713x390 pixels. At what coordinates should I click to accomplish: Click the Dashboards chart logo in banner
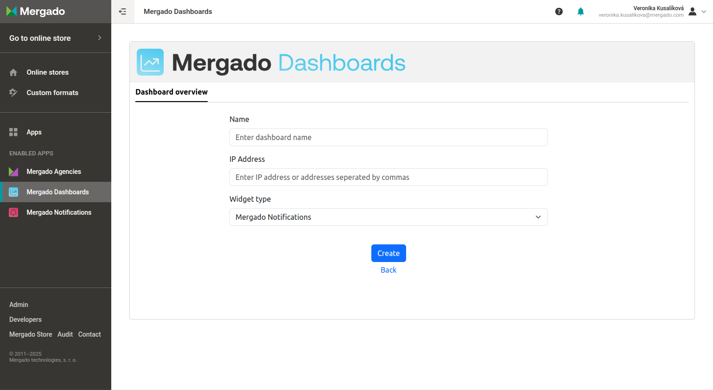150,62
